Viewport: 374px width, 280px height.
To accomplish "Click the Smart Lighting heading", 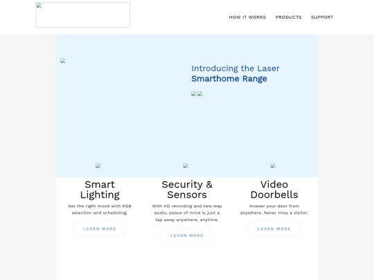I will (100, 189).
